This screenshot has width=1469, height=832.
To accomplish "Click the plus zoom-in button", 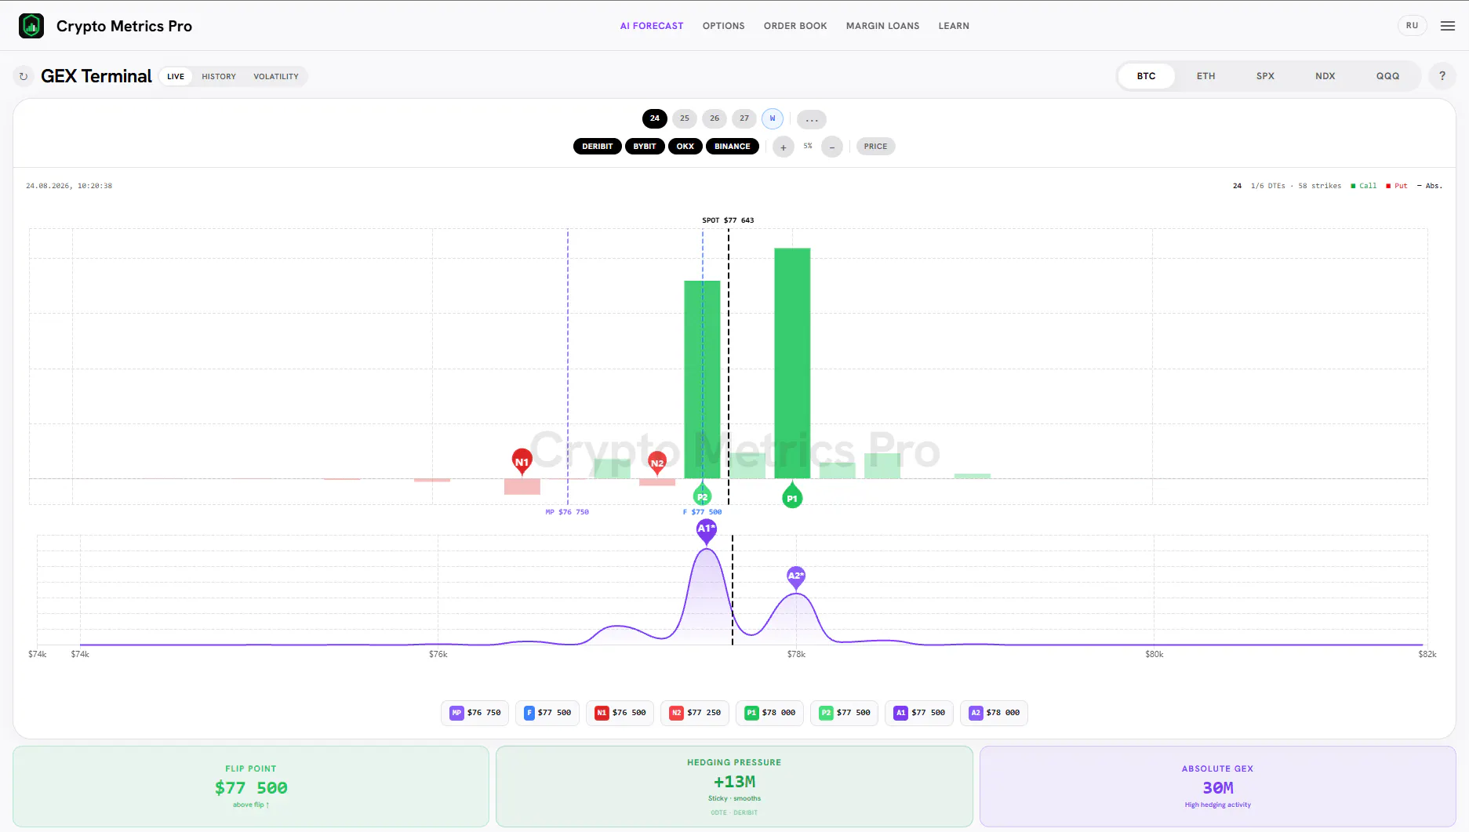I will click(x=783, y=147).
